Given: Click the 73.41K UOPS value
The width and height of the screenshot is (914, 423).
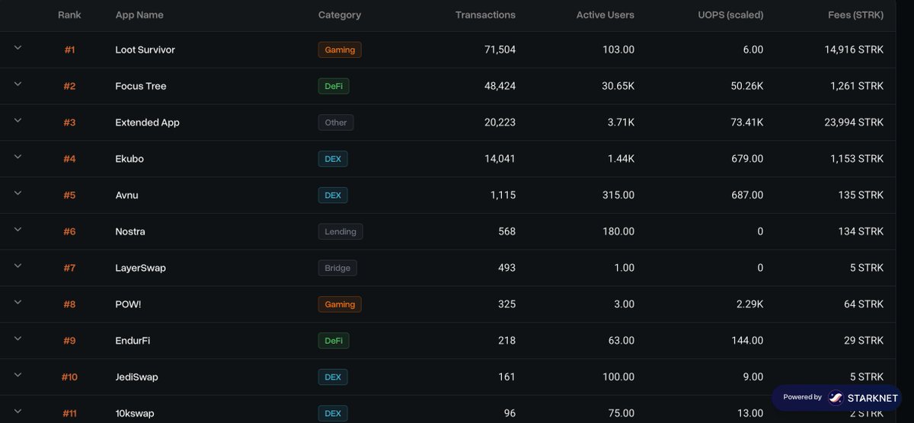Looking at the screenshot, I should 746,122.
